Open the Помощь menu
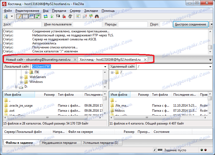 (x=108, y=11)
